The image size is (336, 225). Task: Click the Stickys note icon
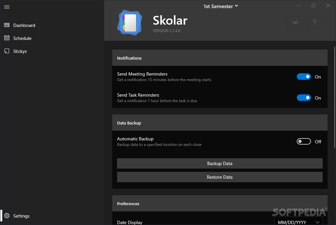pyautogui.click(x=7, y=51)
